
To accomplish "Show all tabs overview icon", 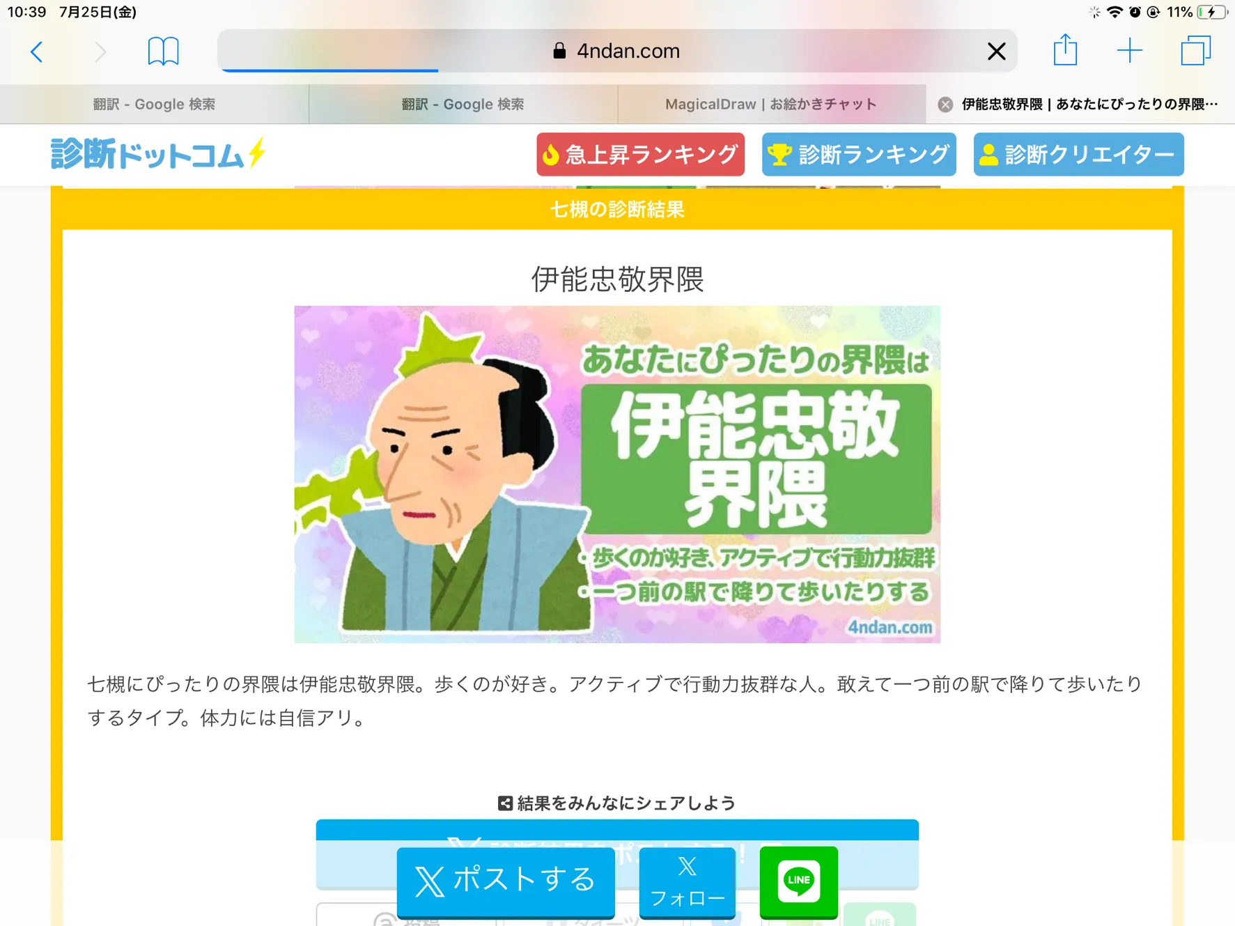I will (1195, 51).
